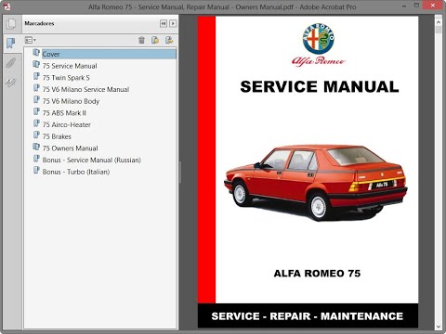Click bookmark icon beside 75 ABS Mark II
Viewport: 446px width, 334px height.
click(36, 111)
